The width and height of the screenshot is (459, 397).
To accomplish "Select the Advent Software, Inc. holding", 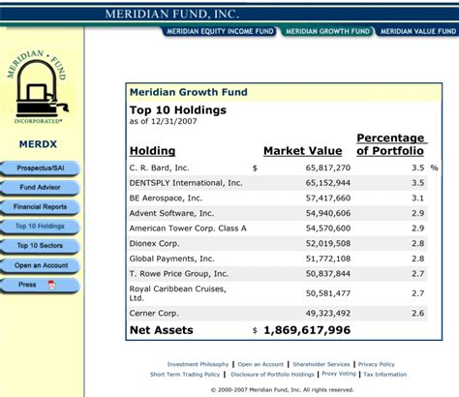I will click(x=171, y=213).
